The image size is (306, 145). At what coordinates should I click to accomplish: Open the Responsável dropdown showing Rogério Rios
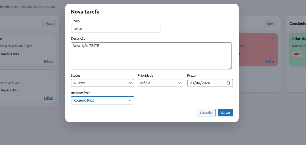(103, 100)
